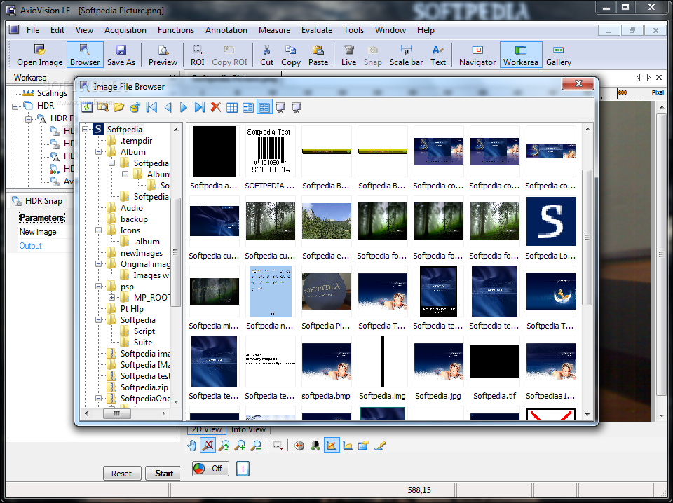The height and width of the screenshot is (503, 673).
Task: Toggle the Browser toolbar button
Action: coord(85,55)
